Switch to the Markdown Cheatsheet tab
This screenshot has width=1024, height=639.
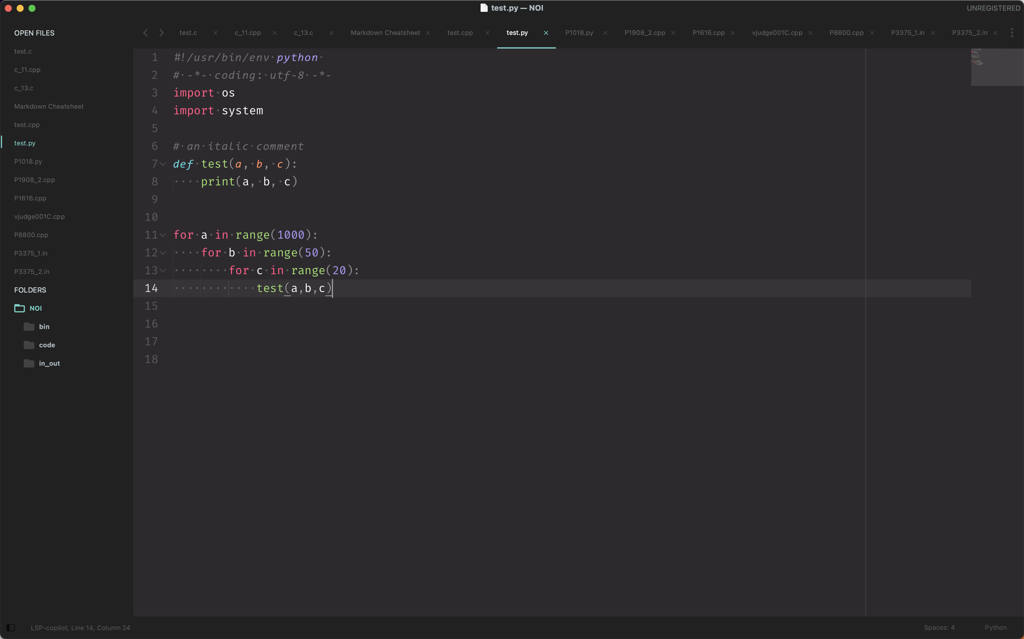(385, 33)
